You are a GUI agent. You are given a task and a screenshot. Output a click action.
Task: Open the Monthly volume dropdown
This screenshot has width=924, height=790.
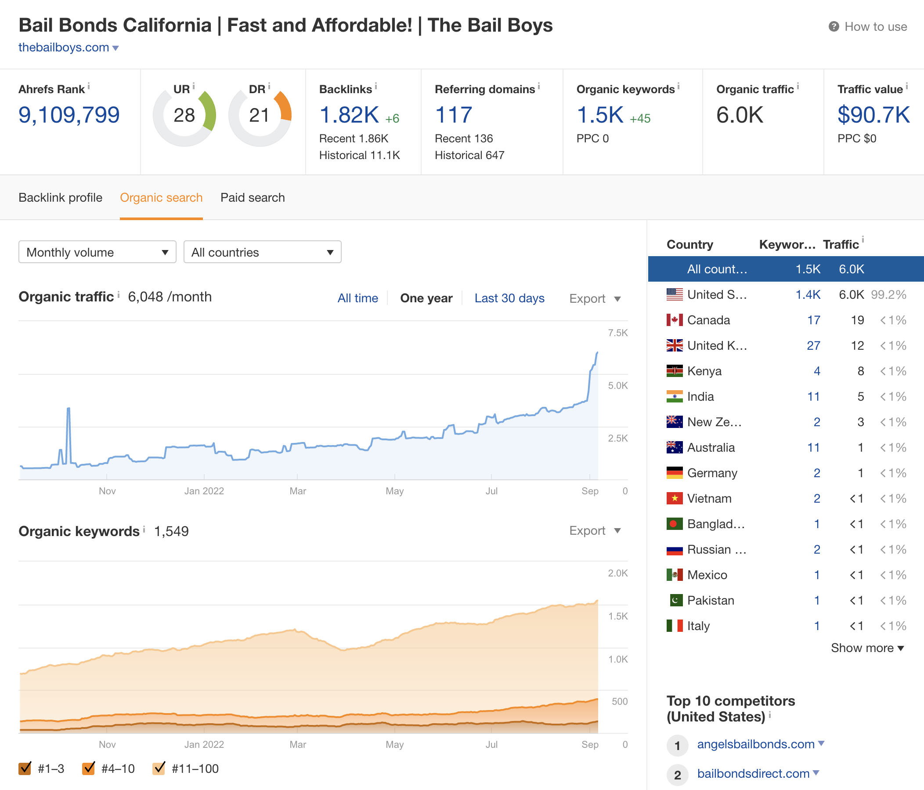tap(97, 252)
